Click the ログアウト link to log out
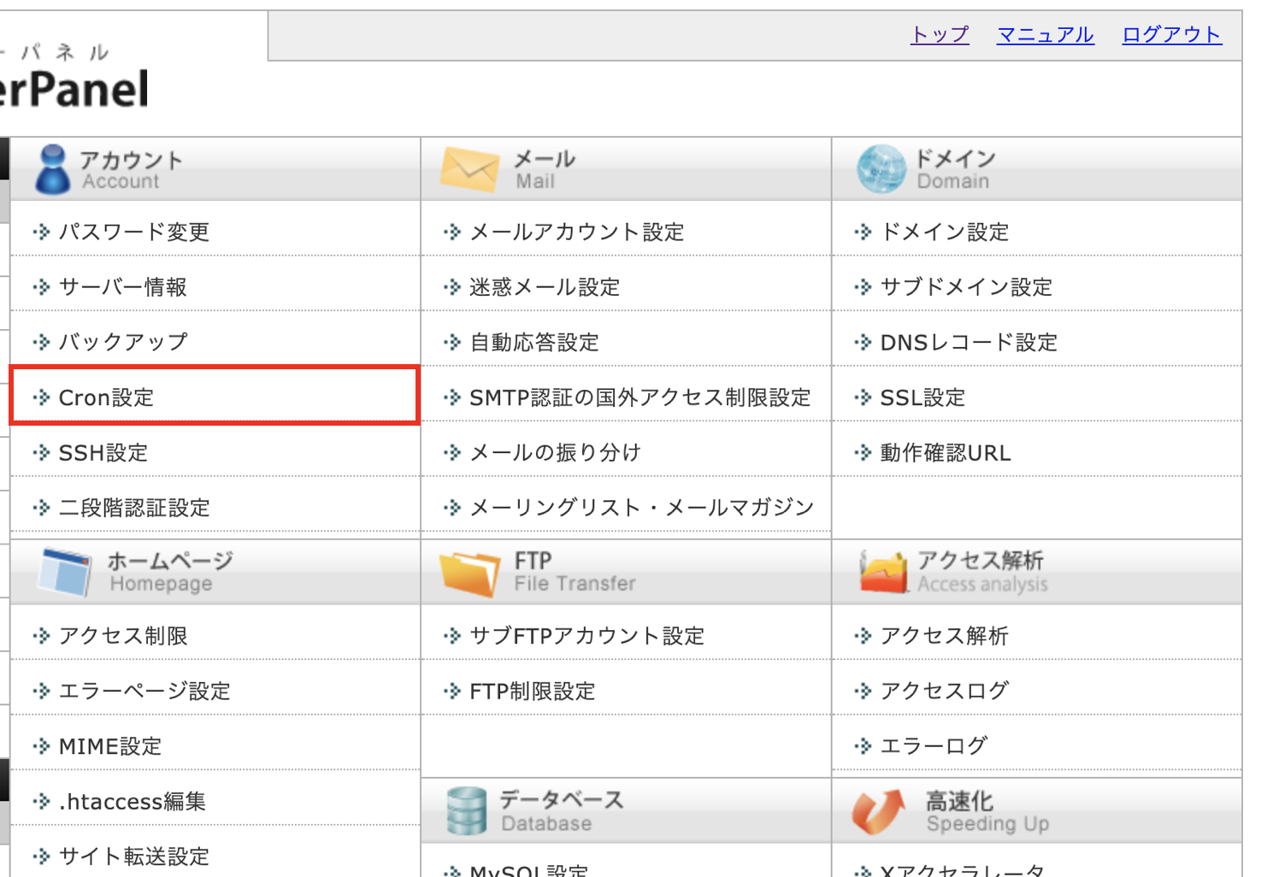The height and width of the screenshot is (877, 1267). 1171,35
